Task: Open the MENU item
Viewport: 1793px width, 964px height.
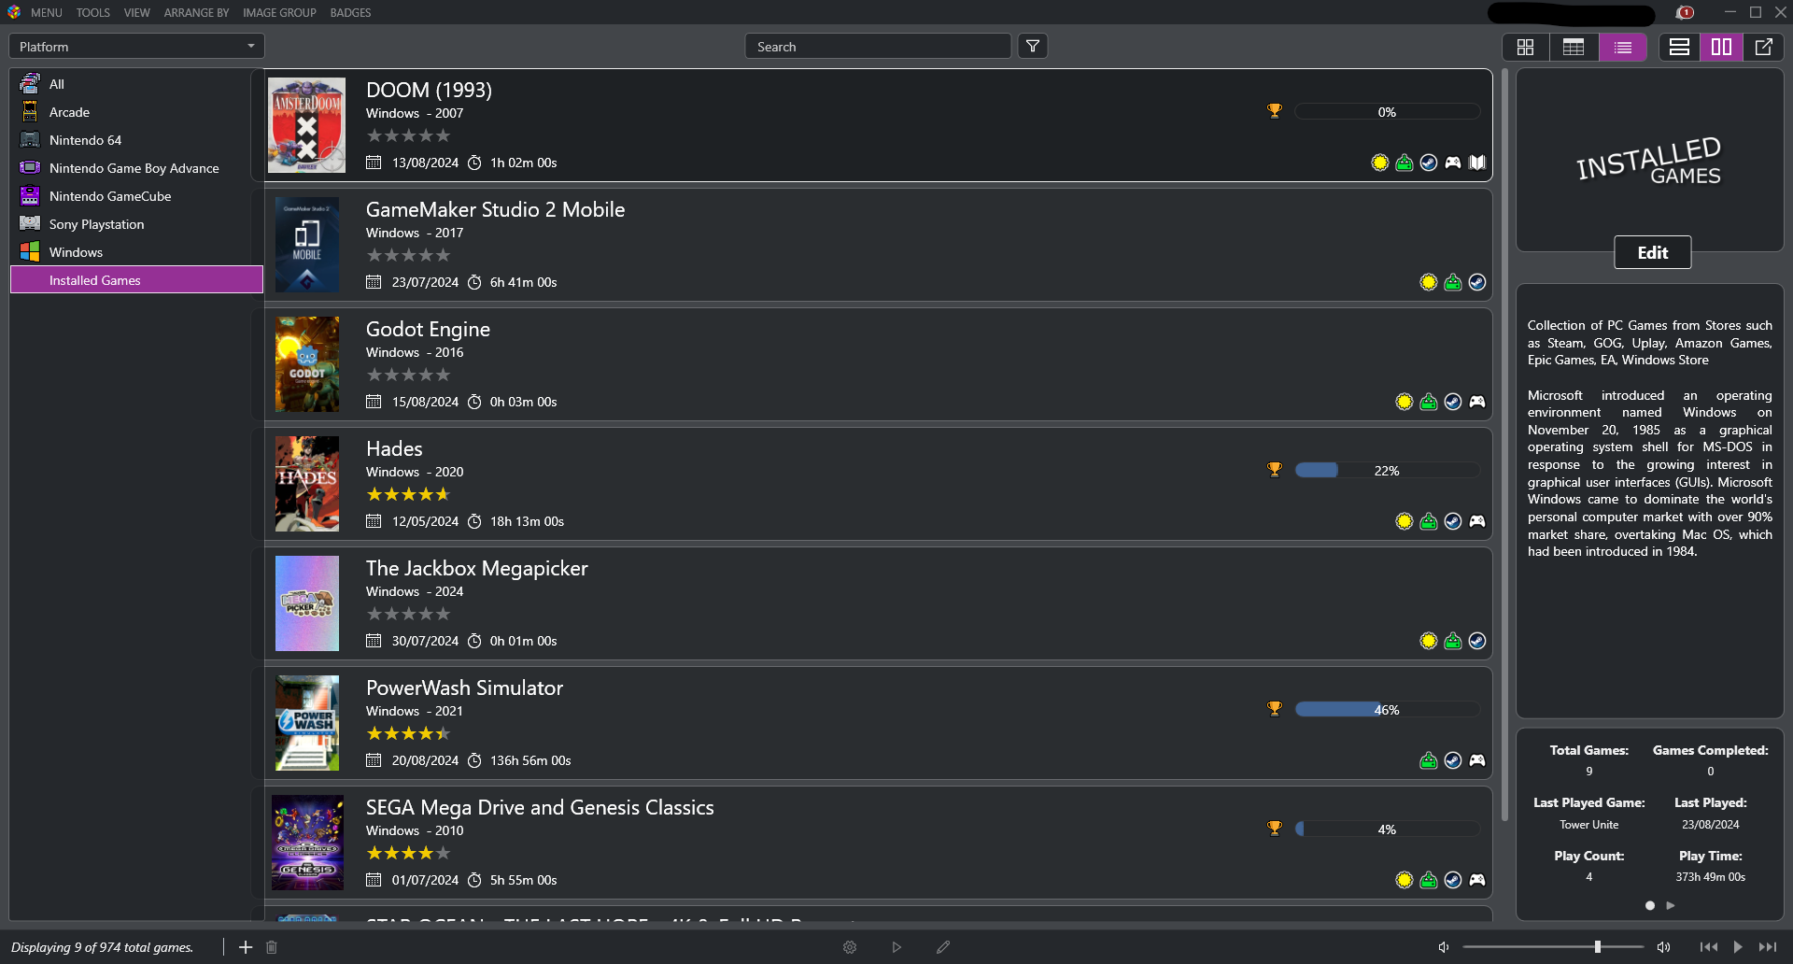Action: click(x=47, y=12)
